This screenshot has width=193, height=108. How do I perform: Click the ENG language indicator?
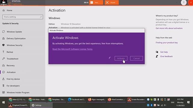click(172, 102)
